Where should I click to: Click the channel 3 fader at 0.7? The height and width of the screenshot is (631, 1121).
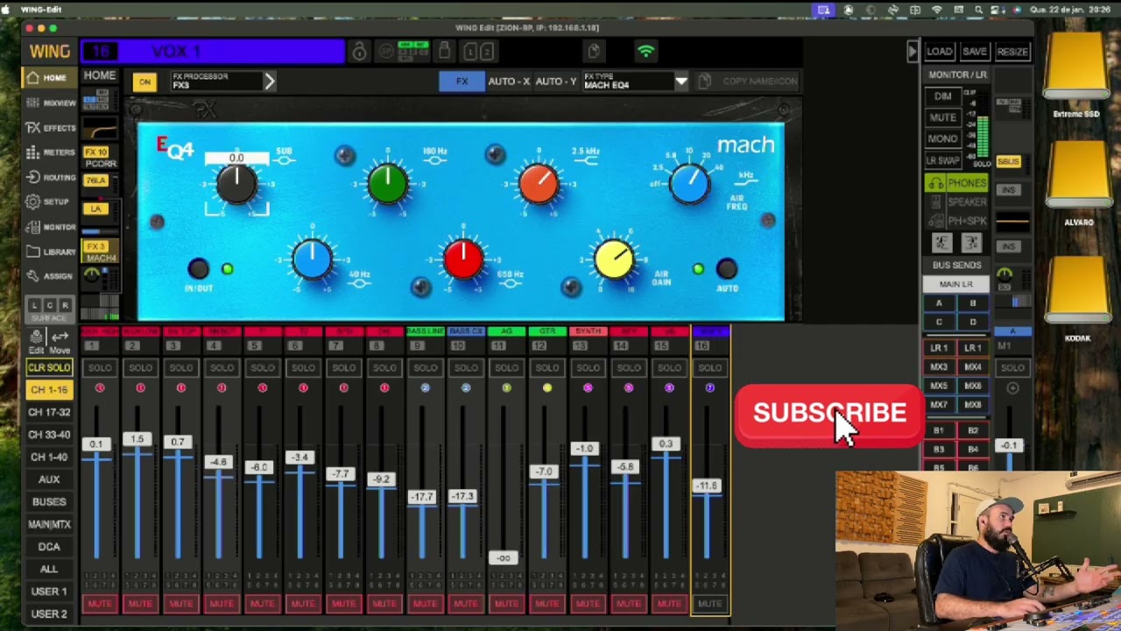click(x=178, y=443)
